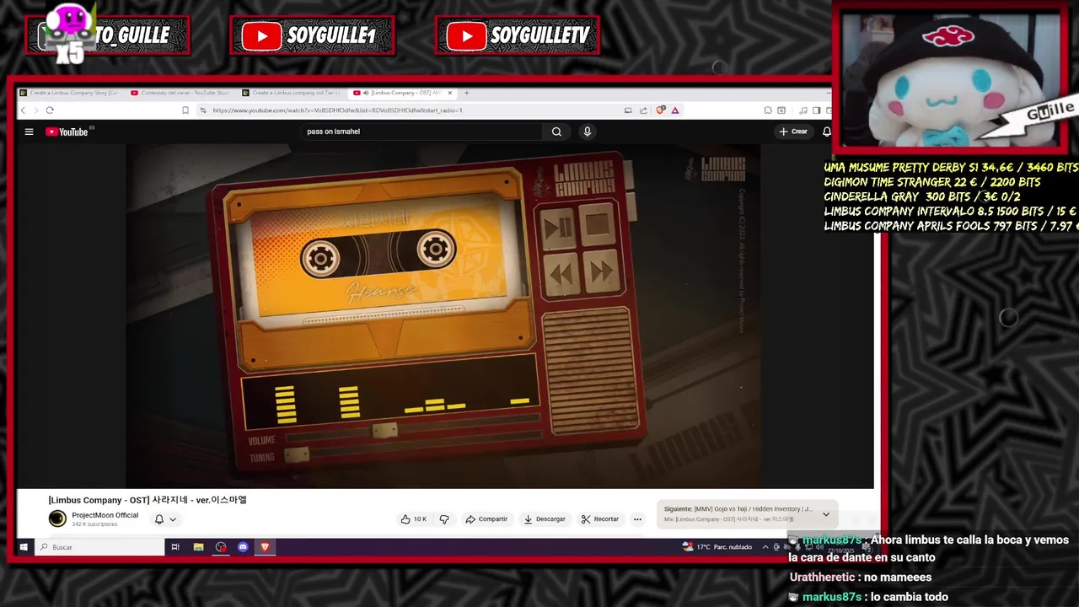Click the browser address bar URL

click(x=337, y=110)
